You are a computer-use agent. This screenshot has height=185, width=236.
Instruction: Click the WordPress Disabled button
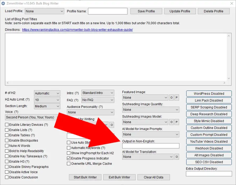(209, 94)
